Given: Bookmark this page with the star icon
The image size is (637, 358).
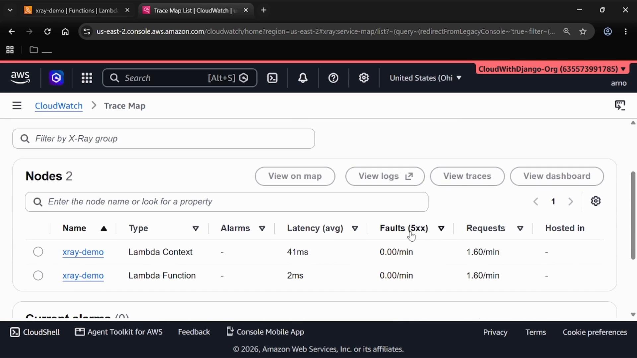Looking at the screenshot, I should pyautogui.click(x=583, y=31).
